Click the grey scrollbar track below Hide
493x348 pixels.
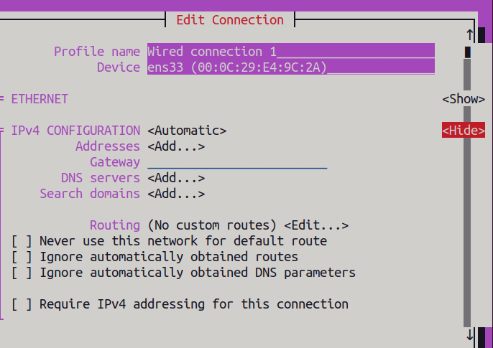[467, 232]
